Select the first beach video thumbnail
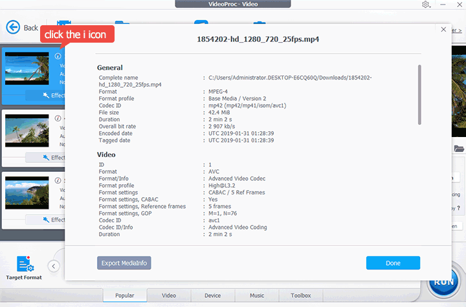This screenshot has width=466, height=307. click(27, 69)
